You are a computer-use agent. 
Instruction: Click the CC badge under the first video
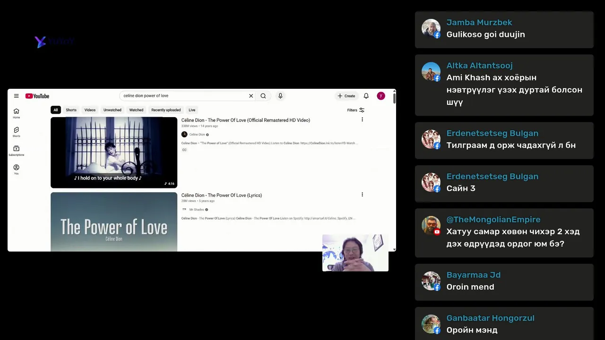click(x=184, y=150)
